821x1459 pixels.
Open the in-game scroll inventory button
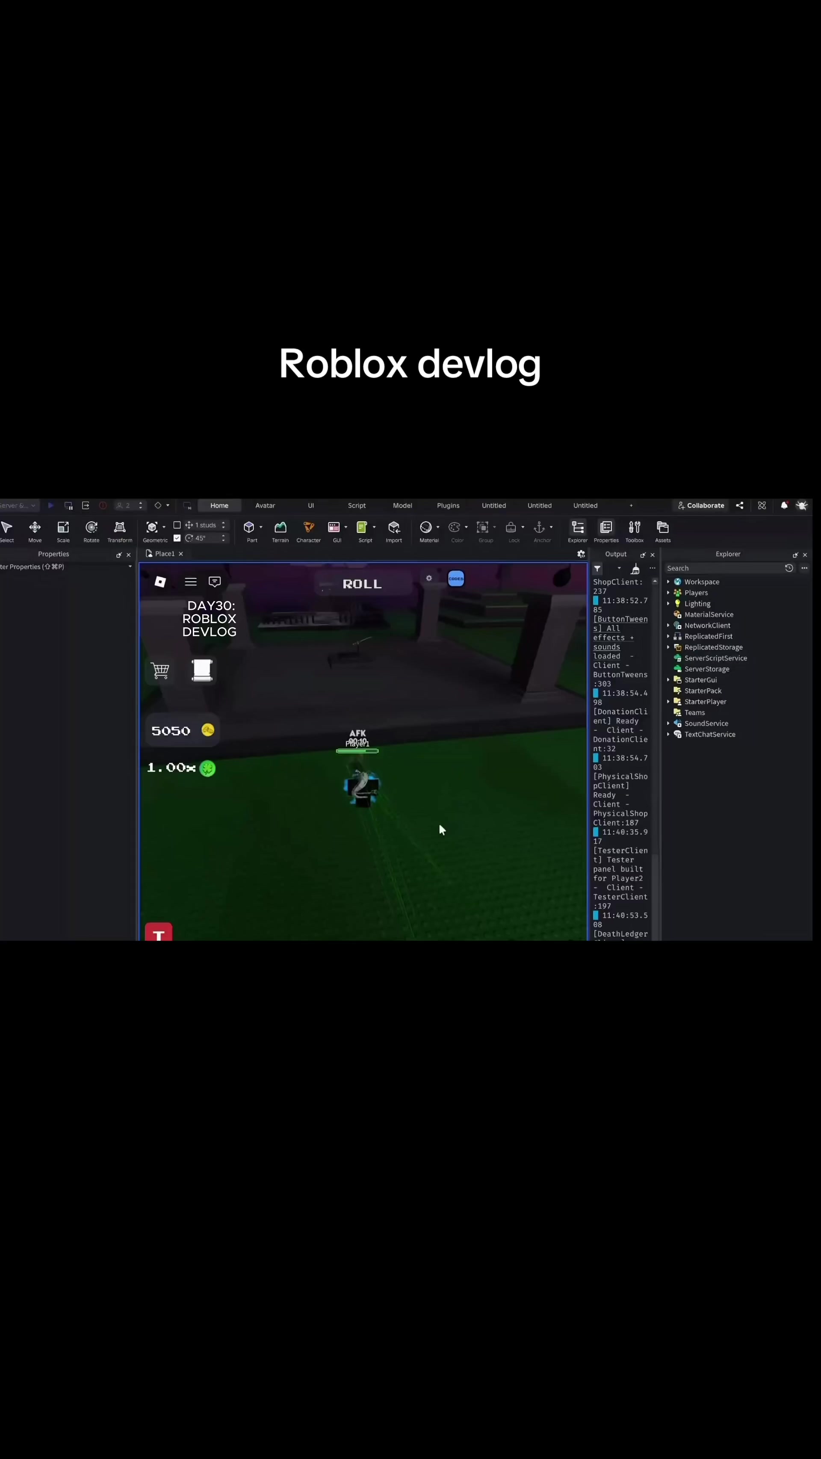pos(202,670)
